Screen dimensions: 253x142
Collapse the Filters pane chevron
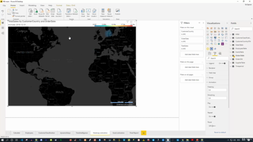(203, 23)
